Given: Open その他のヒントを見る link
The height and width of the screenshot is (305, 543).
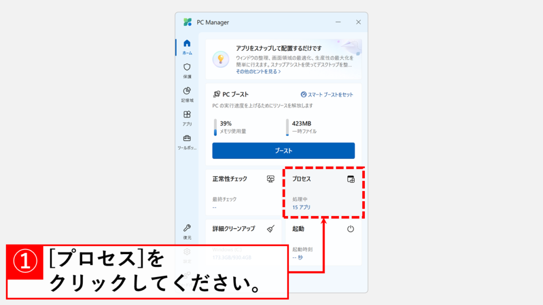Looking at the screenshot, I should 258,71.
